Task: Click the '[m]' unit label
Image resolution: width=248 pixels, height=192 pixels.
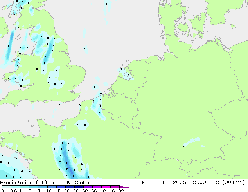Action: pos(55,183)
